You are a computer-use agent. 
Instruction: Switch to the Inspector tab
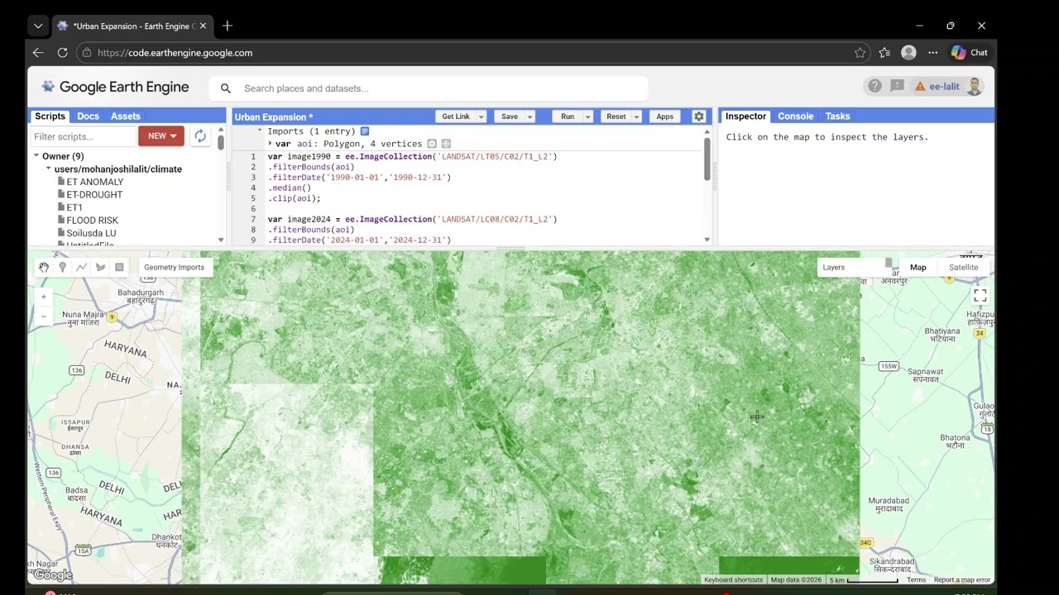tap(745, 117)
